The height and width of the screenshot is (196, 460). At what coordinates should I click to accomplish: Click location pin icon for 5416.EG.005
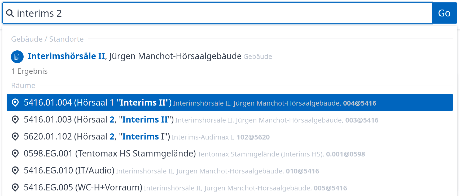point(15,188)
